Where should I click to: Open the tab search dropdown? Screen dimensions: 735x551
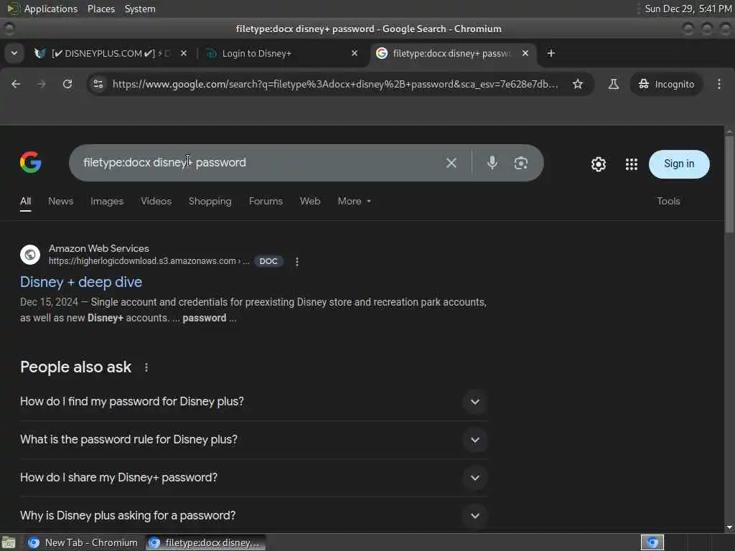click(14, 53)
